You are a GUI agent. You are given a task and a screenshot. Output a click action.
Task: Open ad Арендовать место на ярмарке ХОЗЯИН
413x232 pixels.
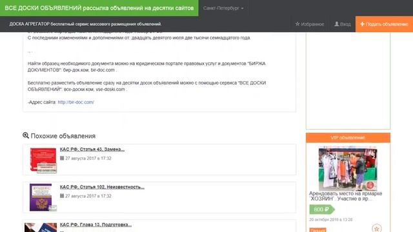click(x=346, y=196)
